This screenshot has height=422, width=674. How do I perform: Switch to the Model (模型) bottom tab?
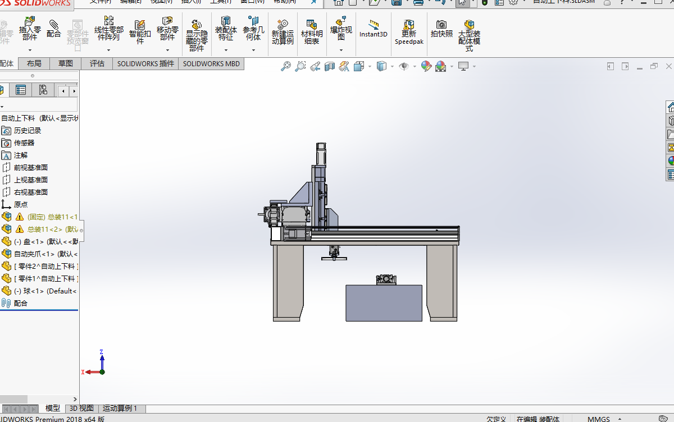[53, 409]
